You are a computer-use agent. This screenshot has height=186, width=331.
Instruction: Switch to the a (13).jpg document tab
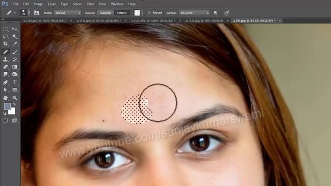[x=205, y=21]
